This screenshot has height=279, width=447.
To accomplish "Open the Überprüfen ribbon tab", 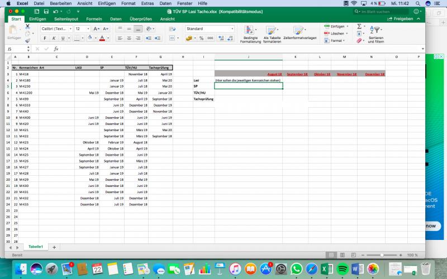I will 141,19.
